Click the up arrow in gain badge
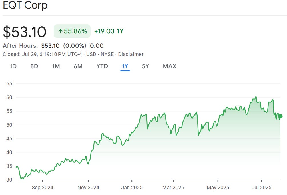 [60, 31]
